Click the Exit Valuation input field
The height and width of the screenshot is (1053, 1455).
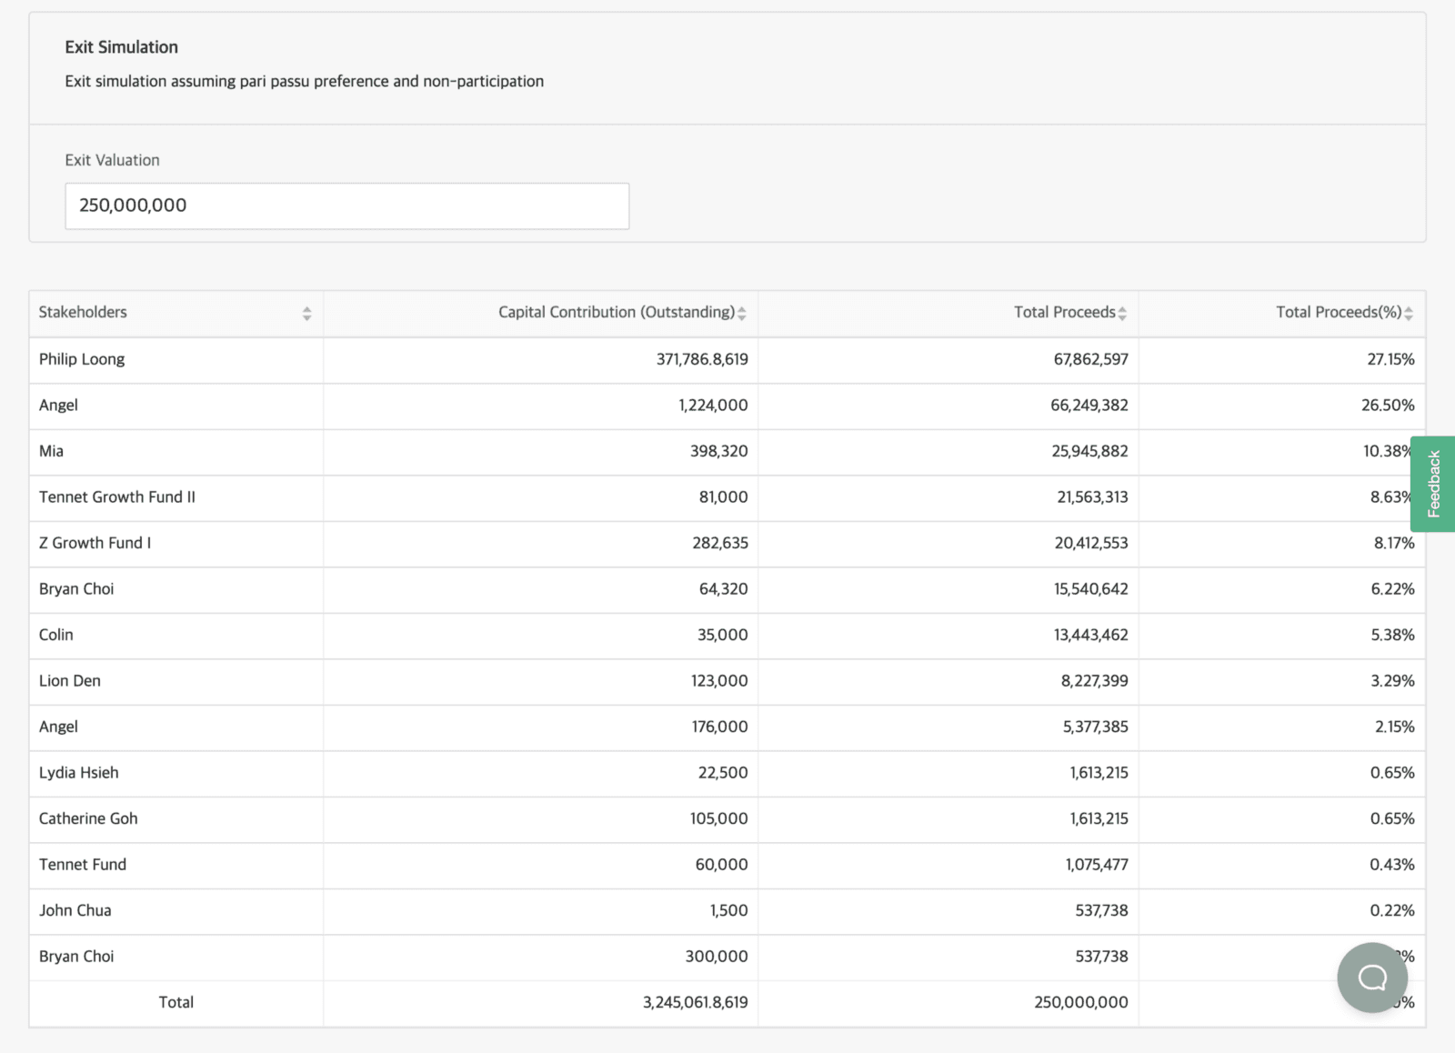[346, 206]
